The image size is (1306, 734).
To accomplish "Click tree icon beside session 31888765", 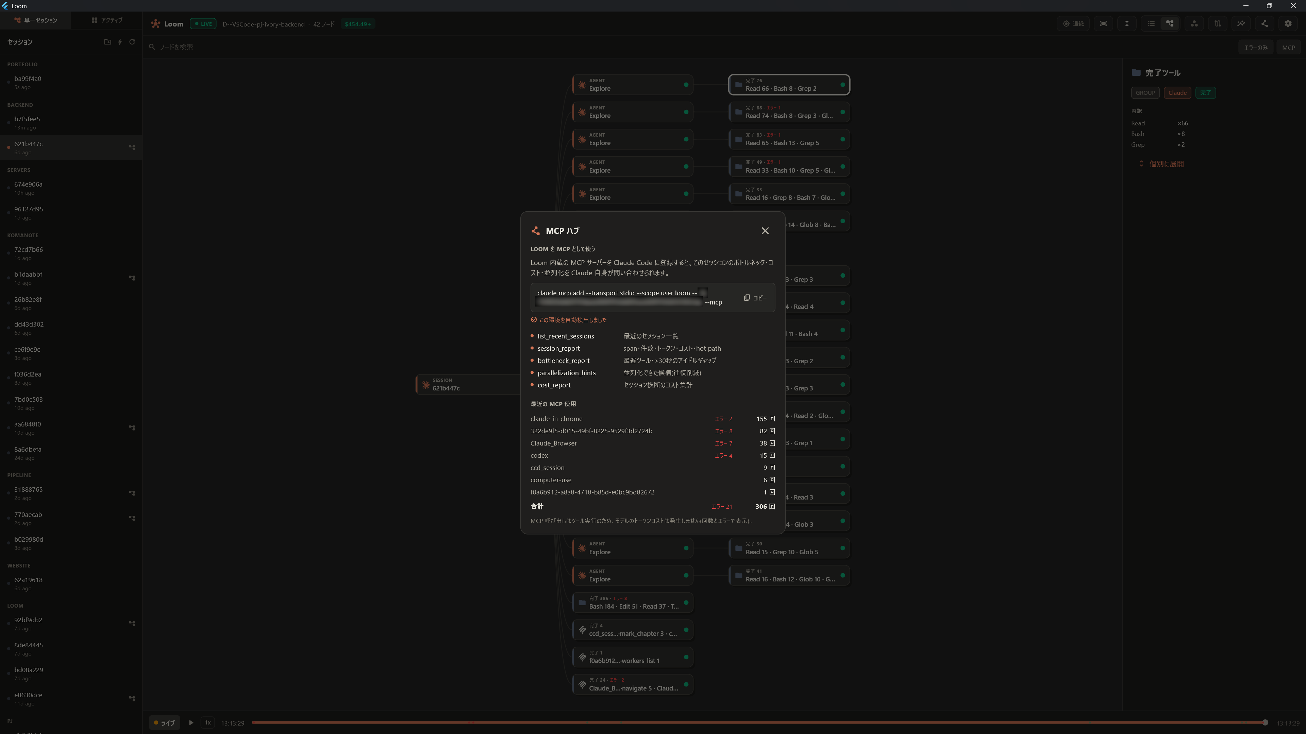I will (x=132, y=493).
